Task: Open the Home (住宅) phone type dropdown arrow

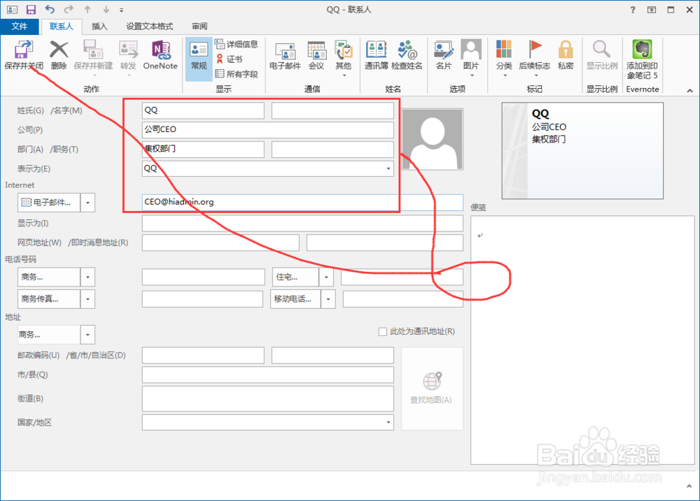Action: [326, 277]
